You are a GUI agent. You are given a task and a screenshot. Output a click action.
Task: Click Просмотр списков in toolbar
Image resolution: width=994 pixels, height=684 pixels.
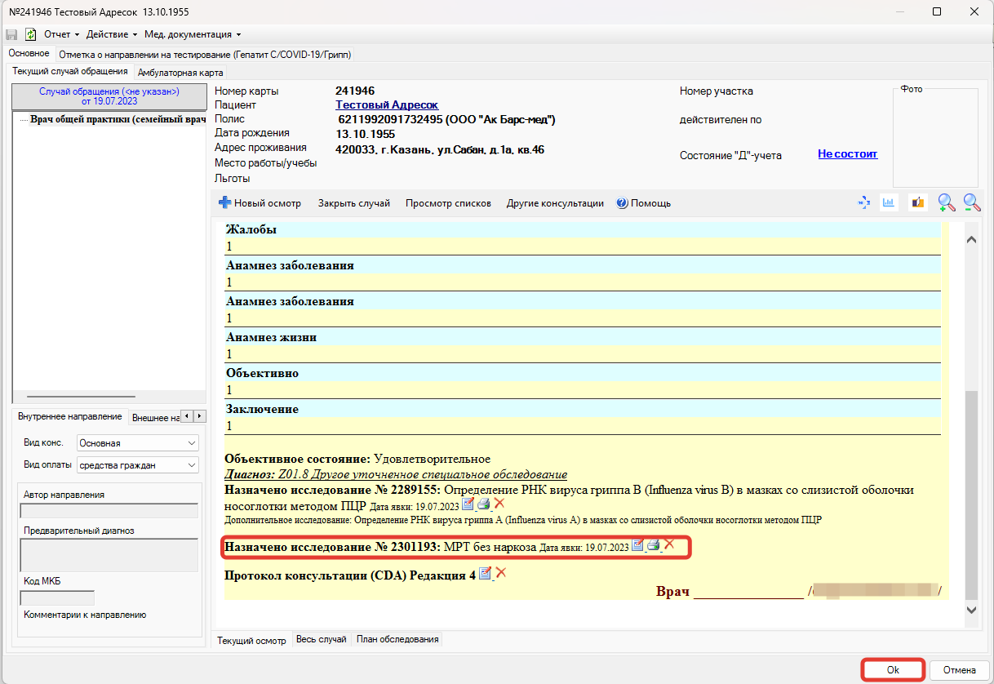point(448,203)
